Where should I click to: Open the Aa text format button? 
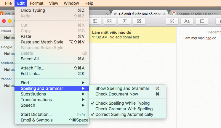click(x=187, y=21)
